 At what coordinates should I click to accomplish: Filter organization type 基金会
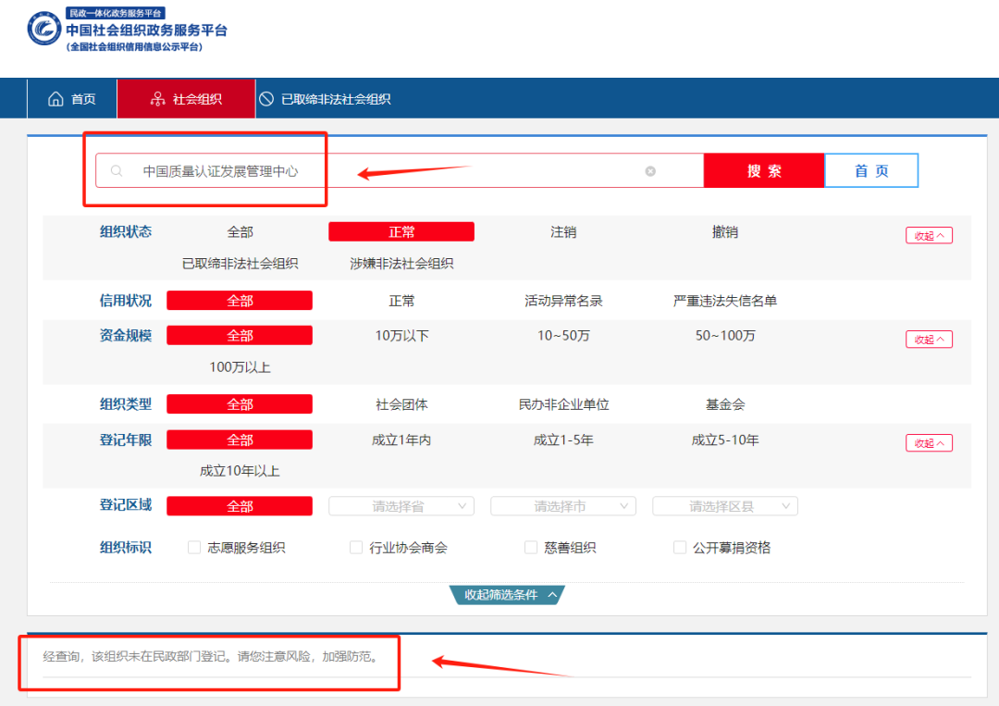tap(725, 404)
